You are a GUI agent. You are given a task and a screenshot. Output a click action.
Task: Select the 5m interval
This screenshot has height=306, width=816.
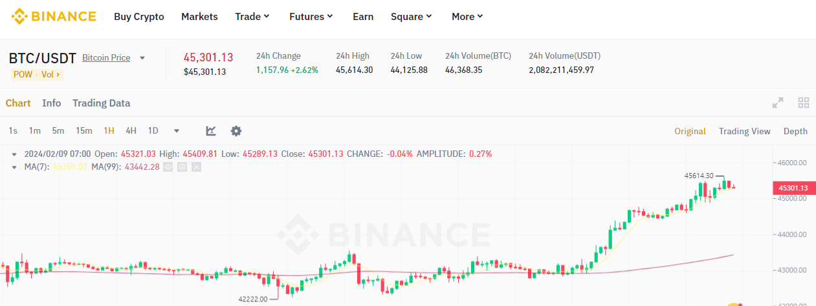(58, 131)
